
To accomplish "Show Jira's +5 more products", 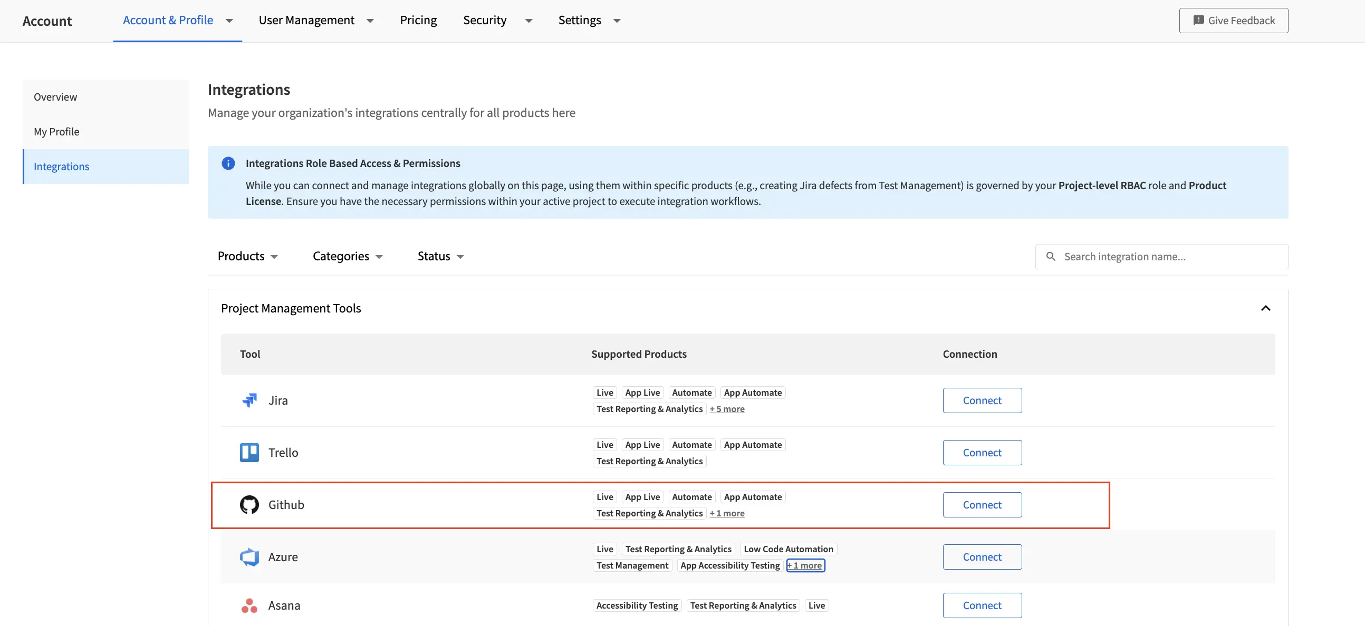I will coord(726,409).
